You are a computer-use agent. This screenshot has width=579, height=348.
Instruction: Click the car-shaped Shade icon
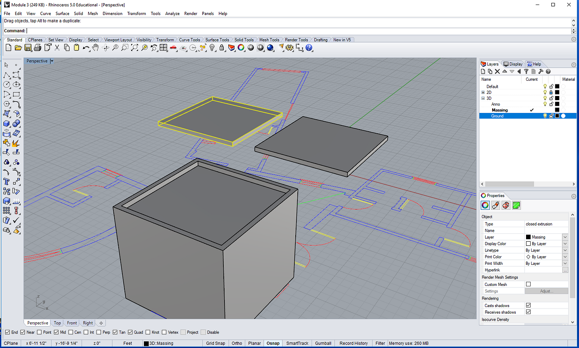coord(173,48)
